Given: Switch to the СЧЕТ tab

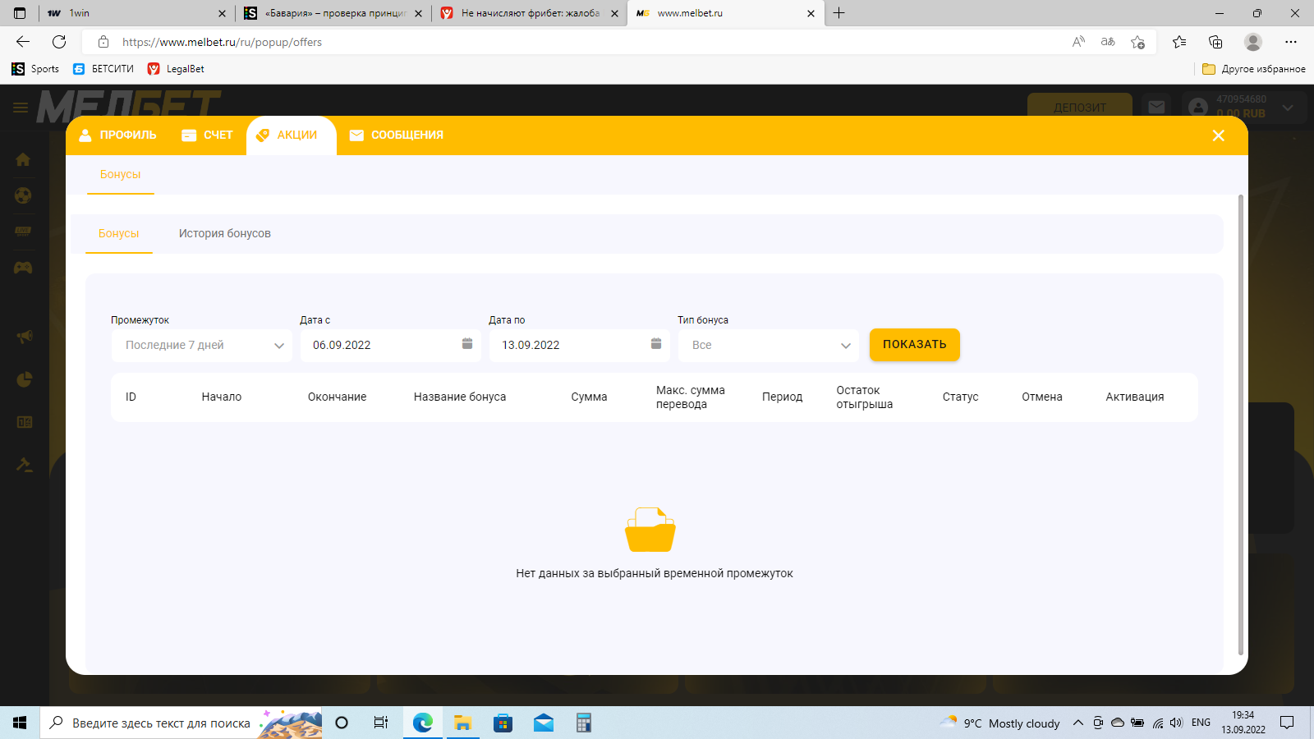Looking at the screenshot, I should pyautogui.click(x=208, y=135).
